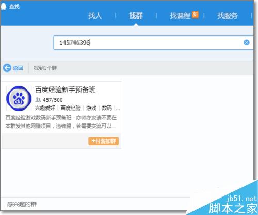Open the 找服务 tab
Screen dimensions: 258x215
pos(228,16)
